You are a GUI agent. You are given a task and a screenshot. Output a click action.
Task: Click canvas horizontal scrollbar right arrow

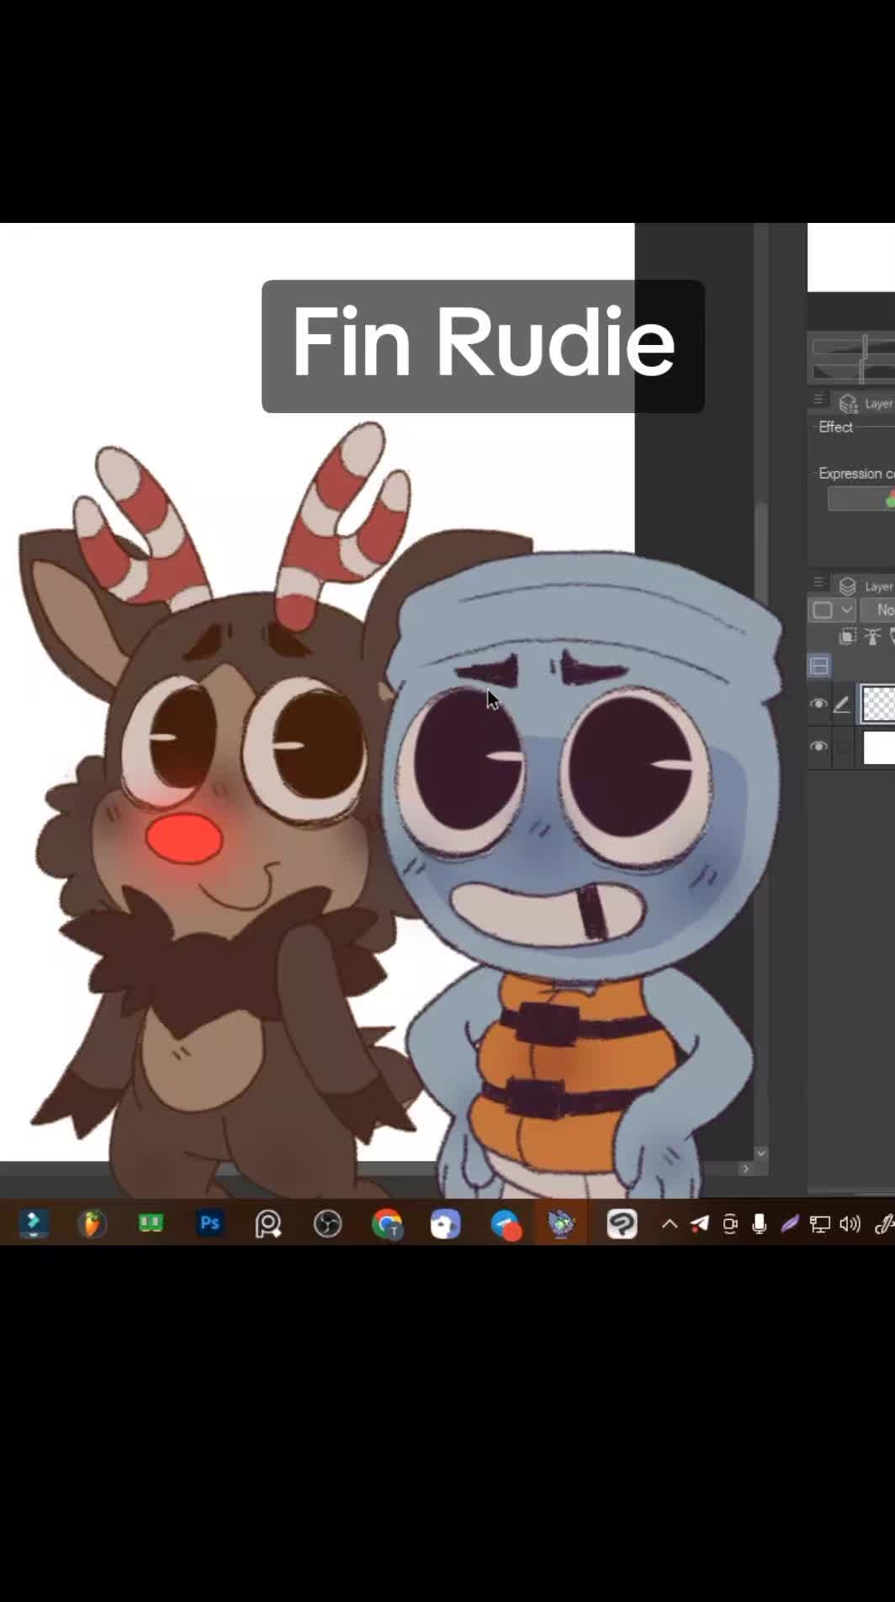click(x=745, y=1169)
